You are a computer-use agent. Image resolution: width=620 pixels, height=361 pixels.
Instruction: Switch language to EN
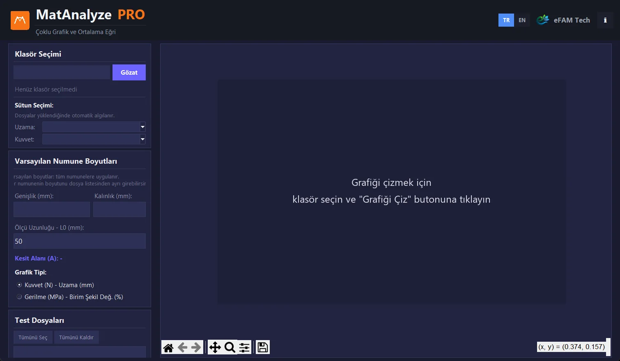(x=522, y=20)
